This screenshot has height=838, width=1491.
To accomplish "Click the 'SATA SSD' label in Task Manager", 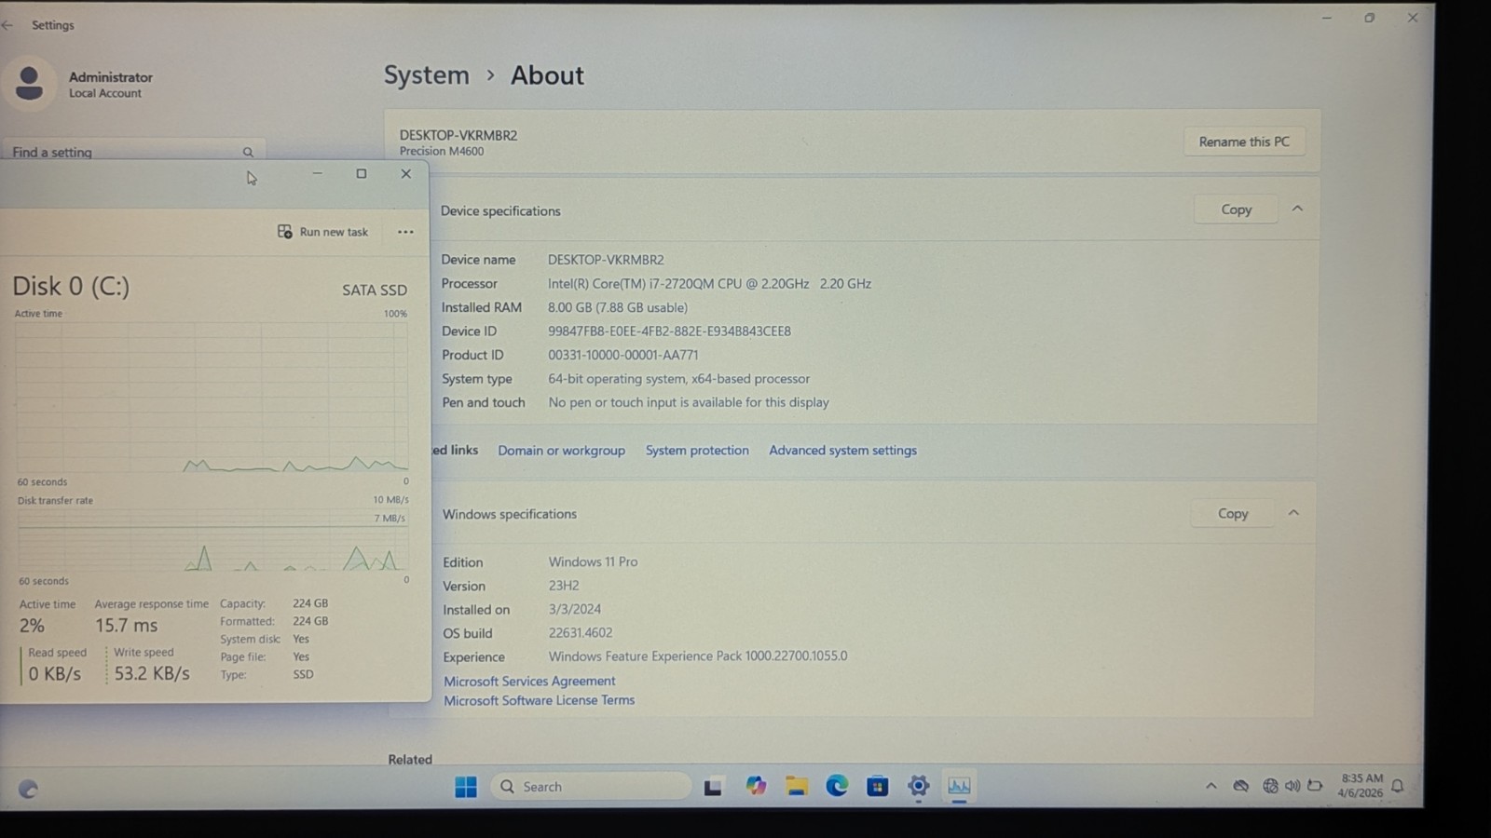I will coord(374,291).
